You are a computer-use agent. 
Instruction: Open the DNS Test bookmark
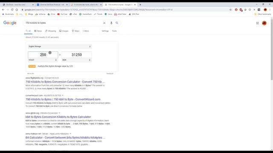tap(134, 14)
